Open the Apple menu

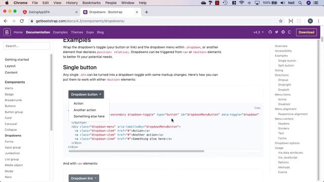pyautogui.click(x=7, y=3)
